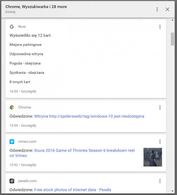Open Szczegóły for the 16:03 entry
177x195 pixels.
click(x=29, y=91)
